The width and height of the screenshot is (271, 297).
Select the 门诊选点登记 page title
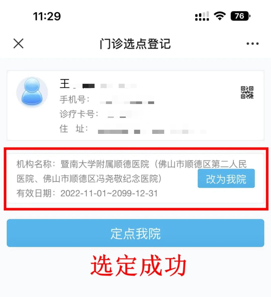point(135,44)
